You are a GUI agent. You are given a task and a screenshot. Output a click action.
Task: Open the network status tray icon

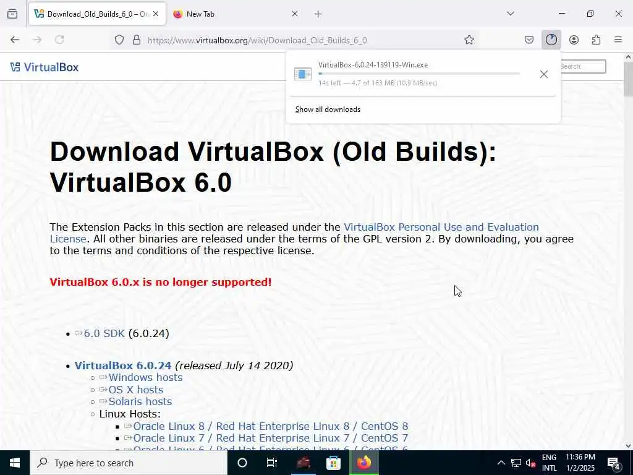pyautogui.click(x=516, y=463)
